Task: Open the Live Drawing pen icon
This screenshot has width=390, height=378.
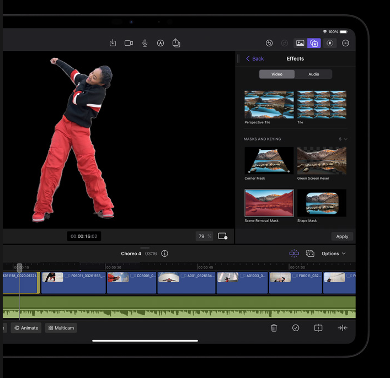Action: 161,43
